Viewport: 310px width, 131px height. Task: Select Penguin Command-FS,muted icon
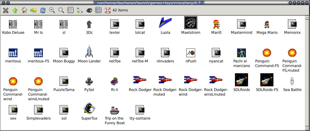[292, 53]
